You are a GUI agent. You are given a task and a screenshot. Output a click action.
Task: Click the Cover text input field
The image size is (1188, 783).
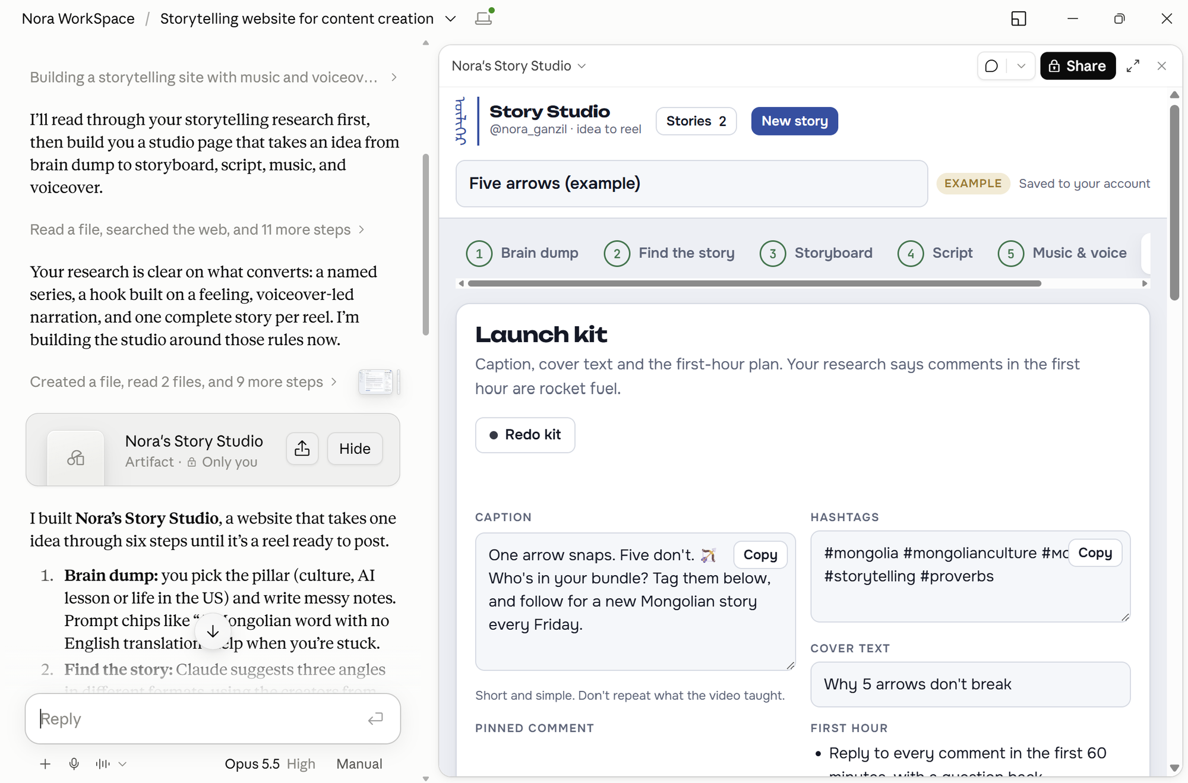click(970, 684)
